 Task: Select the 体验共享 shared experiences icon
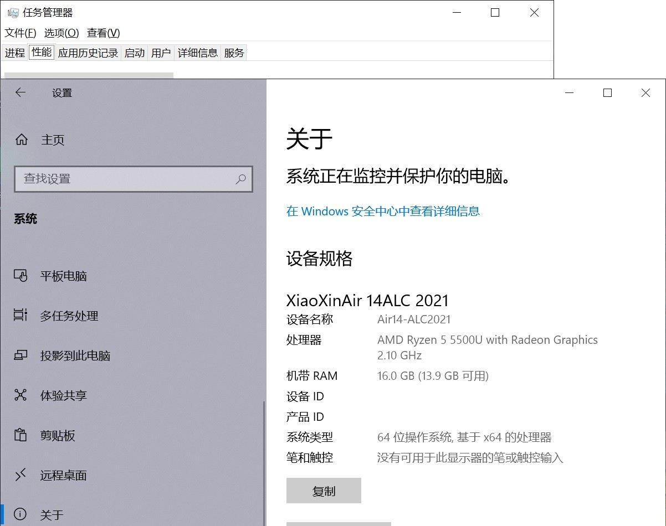pos(21,395)
